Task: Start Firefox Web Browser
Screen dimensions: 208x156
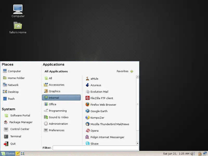Action: (101, 105)
